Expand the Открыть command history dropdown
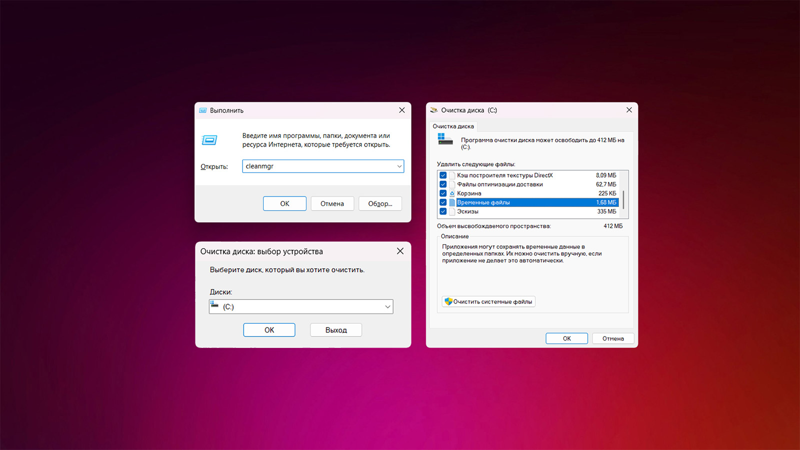Screen dimensions: 800x450 (x=399, y=166)
